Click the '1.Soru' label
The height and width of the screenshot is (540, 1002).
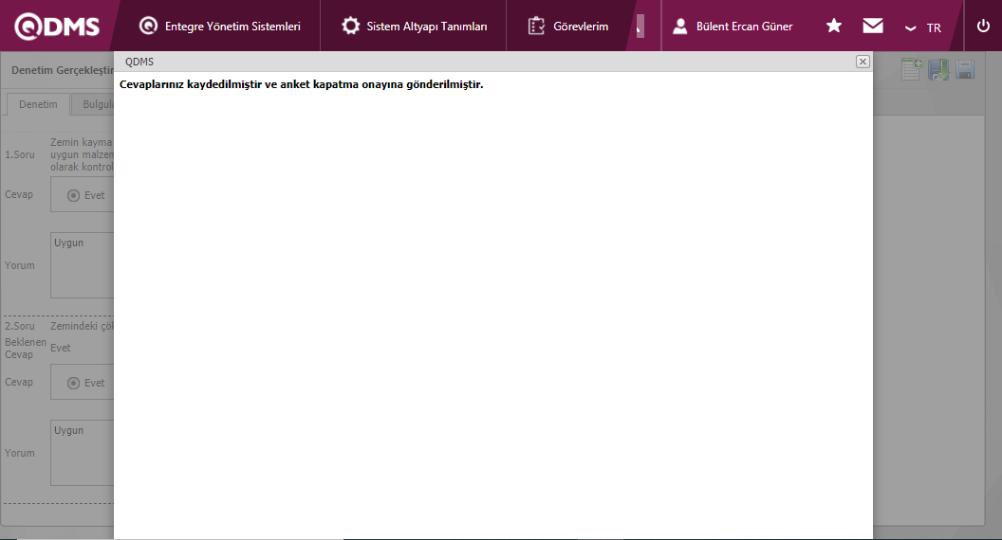point(20,154)
